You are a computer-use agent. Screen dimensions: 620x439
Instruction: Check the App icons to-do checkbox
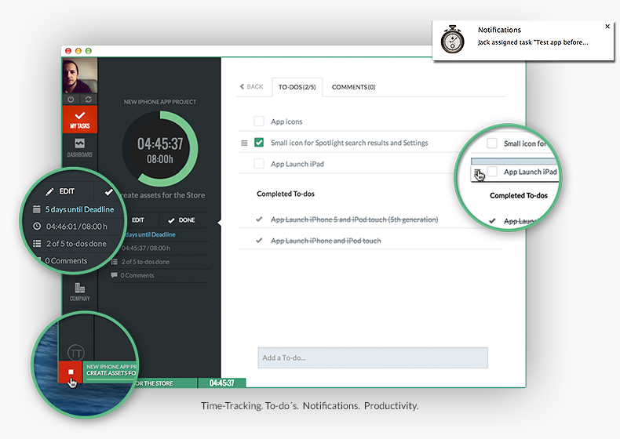coord(259,122)
